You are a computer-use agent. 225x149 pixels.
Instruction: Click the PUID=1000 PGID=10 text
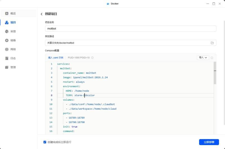click(79, 58)
